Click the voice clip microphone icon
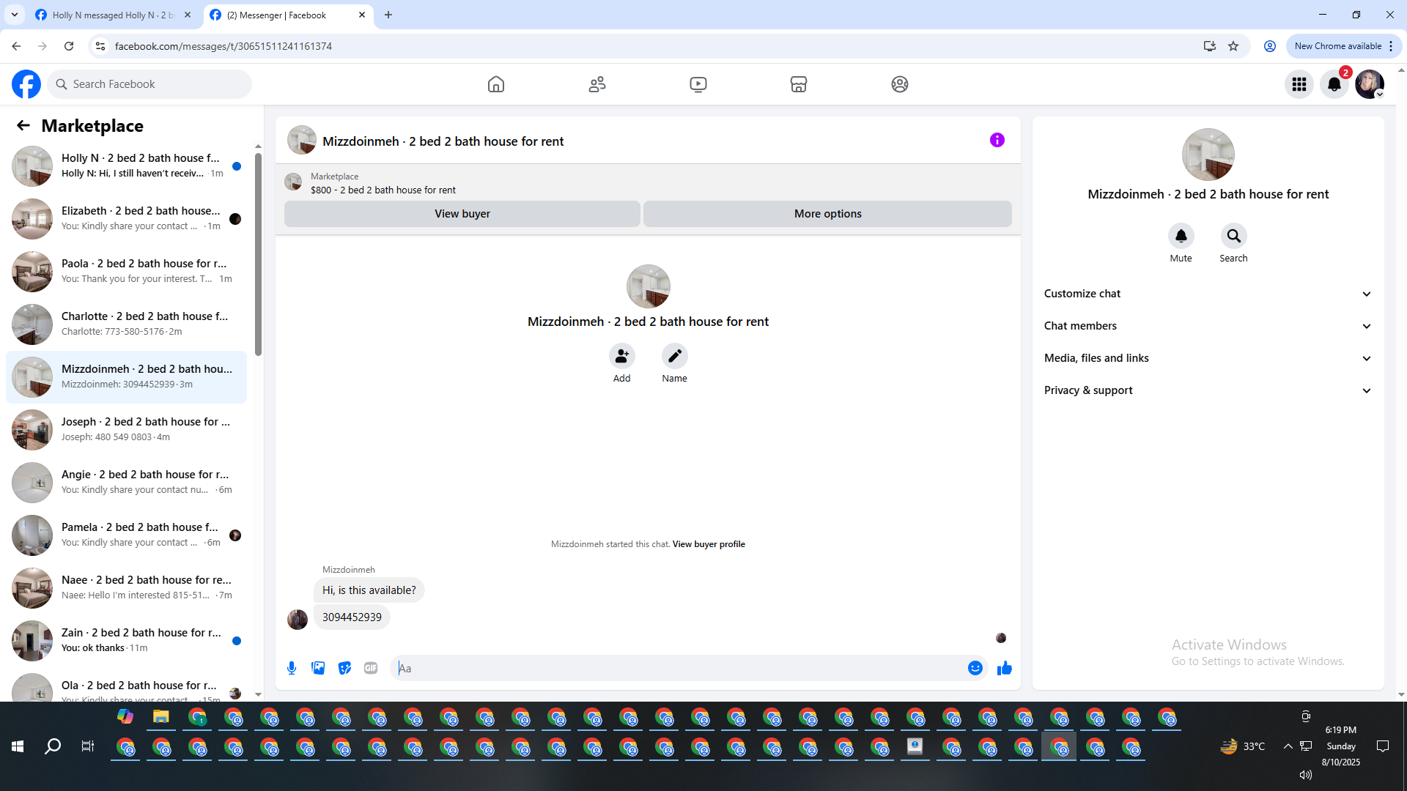The width and height of the screenshot is (1407, 791). click(292, 668)
